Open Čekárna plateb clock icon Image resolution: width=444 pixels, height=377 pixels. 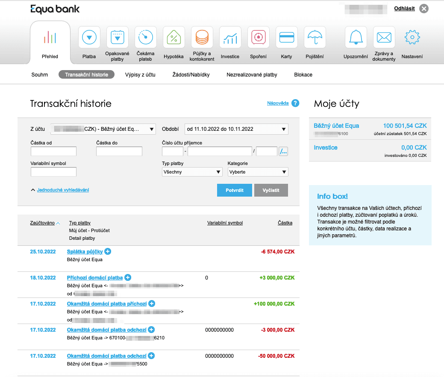(146, 37)
